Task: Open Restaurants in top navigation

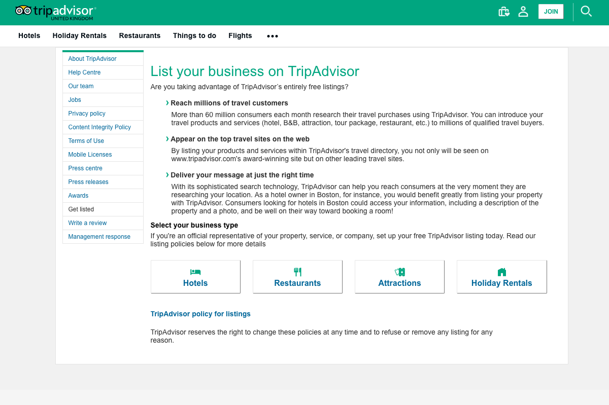Action: tap(140, 35)
